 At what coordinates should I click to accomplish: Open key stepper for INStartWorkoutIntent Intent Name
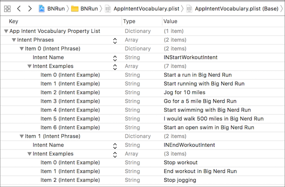coord(115,58)
